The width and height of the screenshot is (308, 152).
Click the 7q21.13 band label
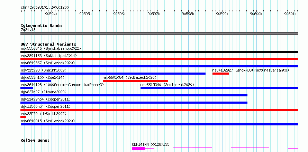[x=28, y=30]
